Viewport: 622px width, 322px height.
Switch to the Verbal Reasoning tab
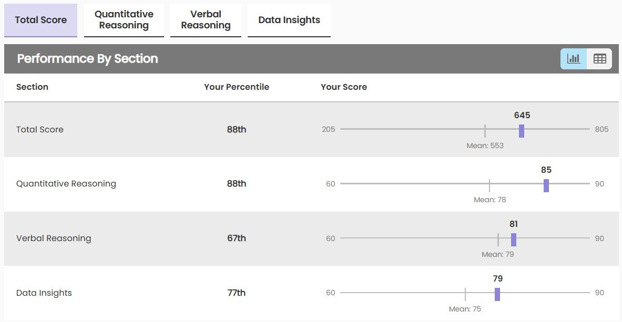pos(206,20)
